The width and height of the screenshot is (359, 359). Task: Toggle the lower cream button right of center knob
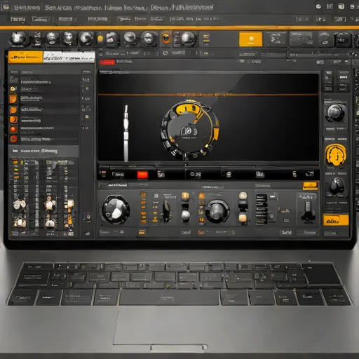tap(243, 218)
